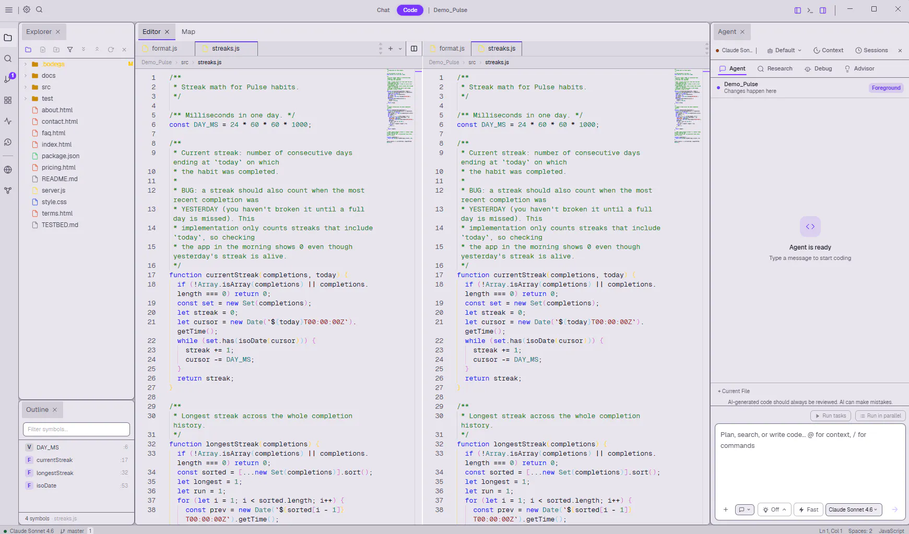Screen dimensions: 909x534
Task: Select the Code mode toggle
Action: pos(410,10)
